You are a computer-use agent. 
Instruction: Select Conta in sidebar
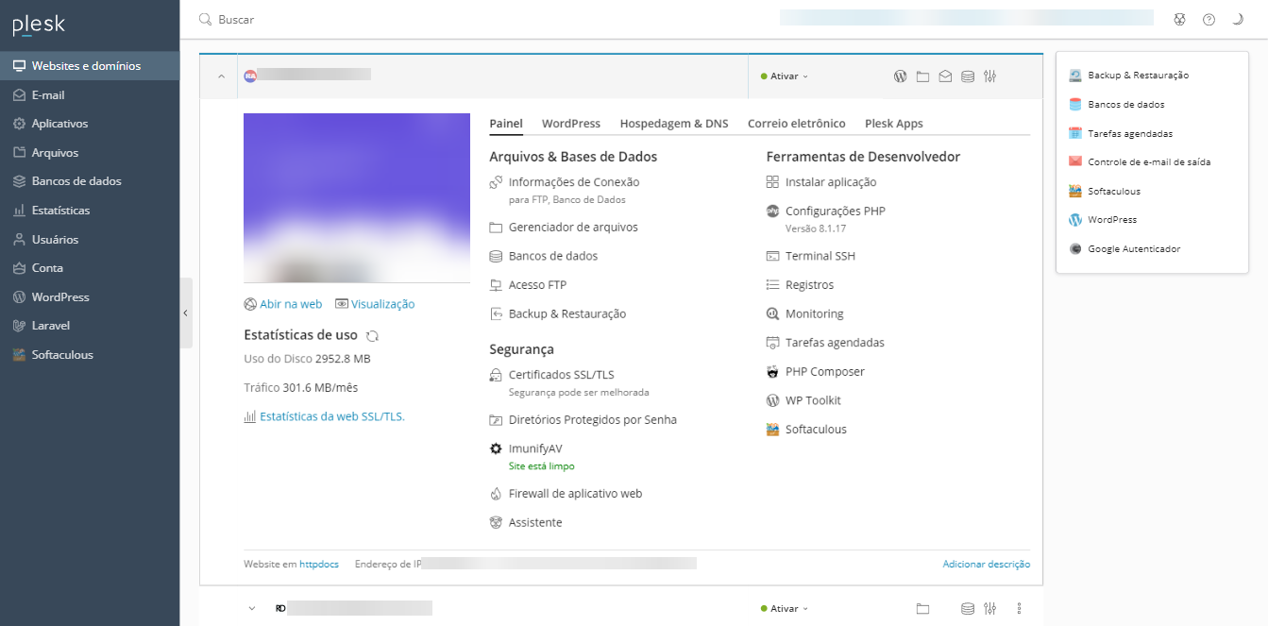tap(90, 267)
